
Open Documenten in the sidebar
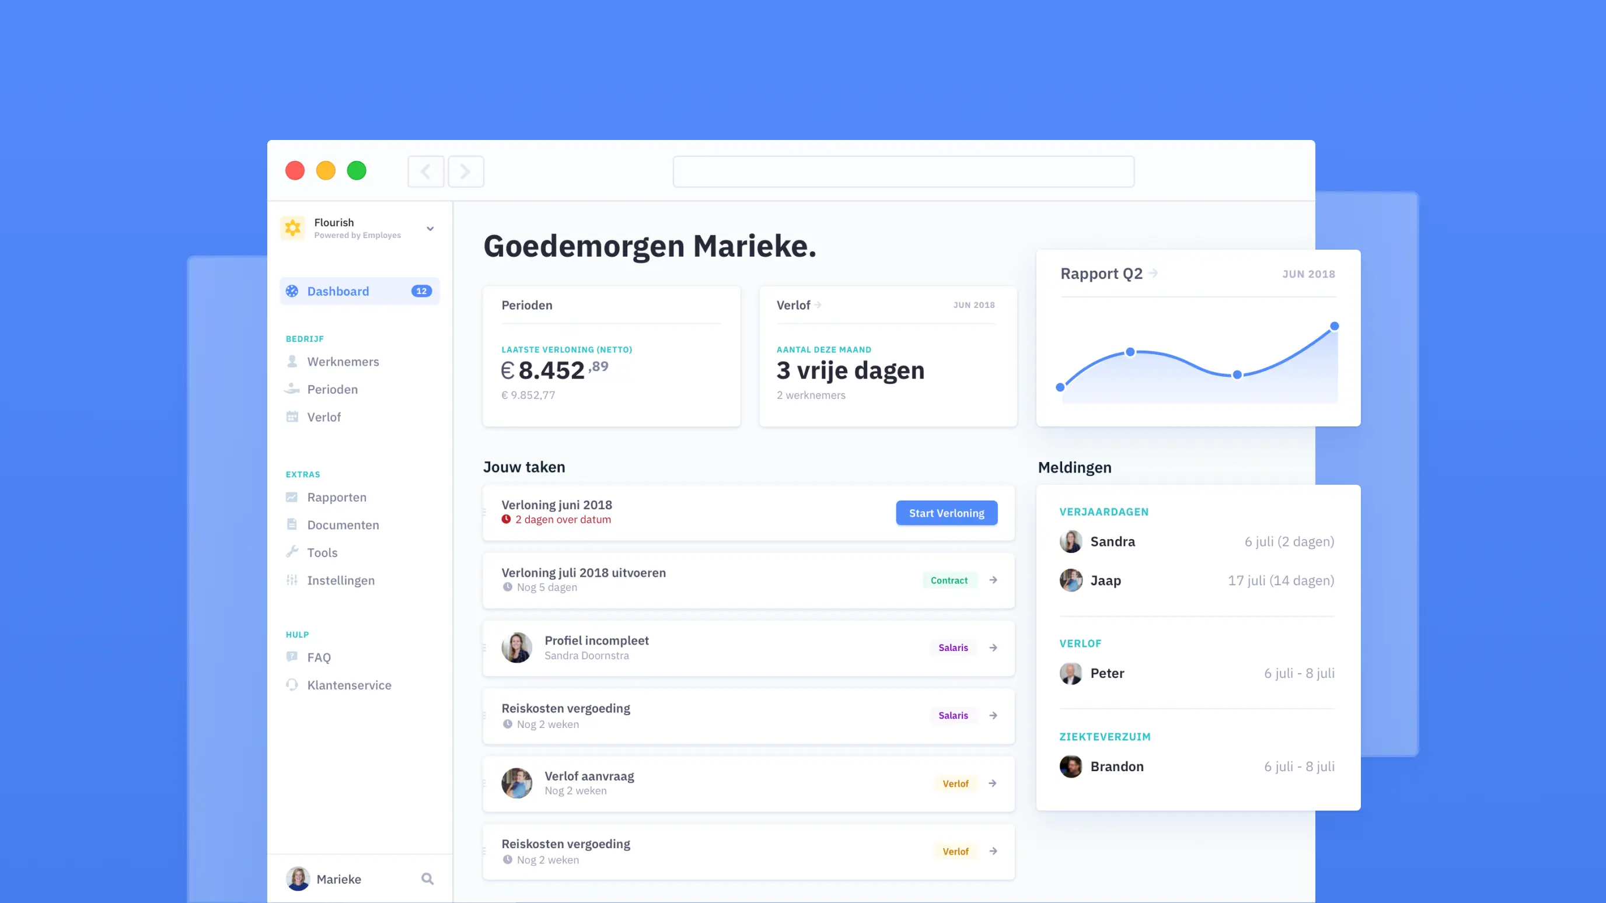tap(343, 525)
